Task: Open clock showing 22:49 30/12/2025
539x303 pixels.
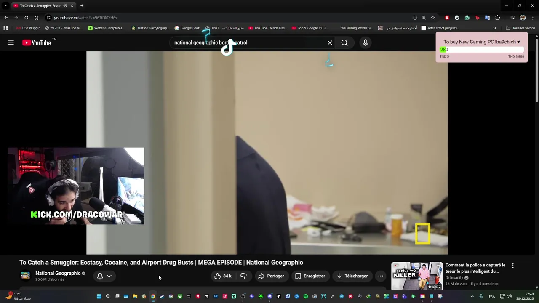Action: coord(525,296)
